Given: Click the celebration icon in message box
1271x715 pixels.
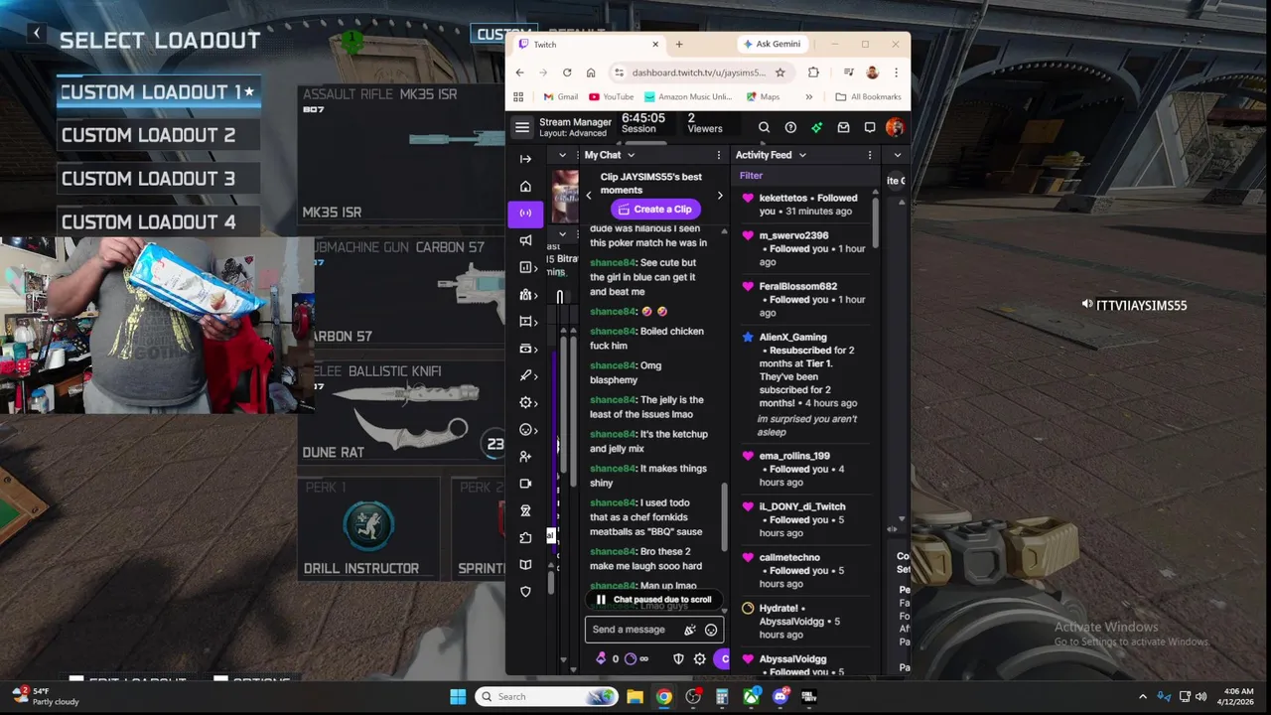Looking at the screenshot, I should 690,630.
